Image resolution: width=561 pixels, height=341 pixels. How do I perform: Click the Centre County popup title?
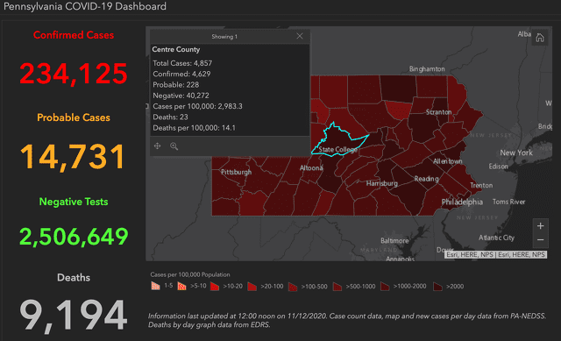coord(175,49)
